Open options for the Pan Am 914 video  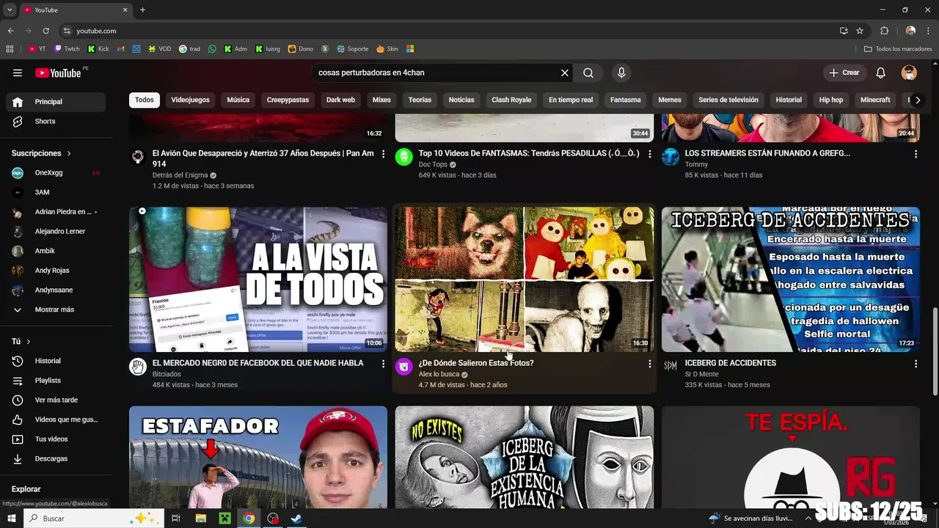point(383,154)
